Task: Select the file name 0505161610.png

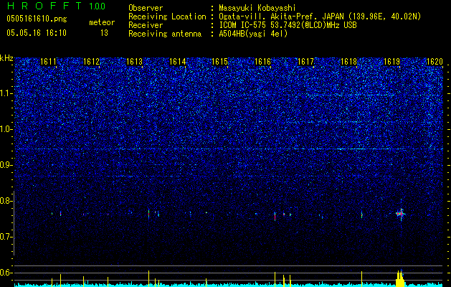Action: point(37,19)
